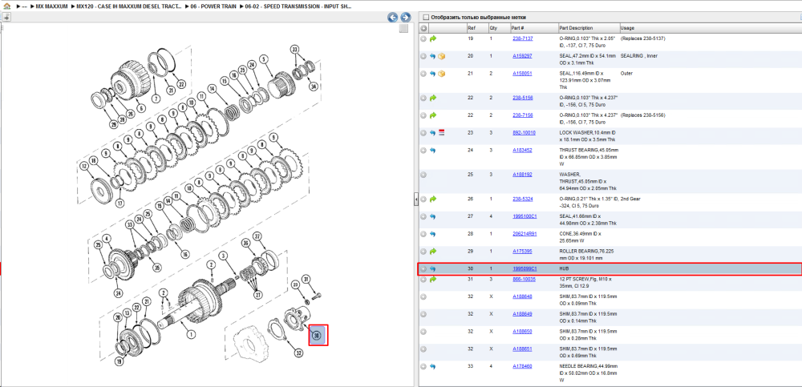Sort the table by Ref column

point(471,28)
